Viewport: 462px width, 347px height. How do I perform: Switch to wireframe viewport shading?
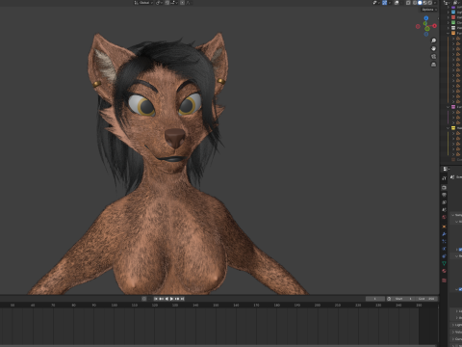(x=415, y=3)
